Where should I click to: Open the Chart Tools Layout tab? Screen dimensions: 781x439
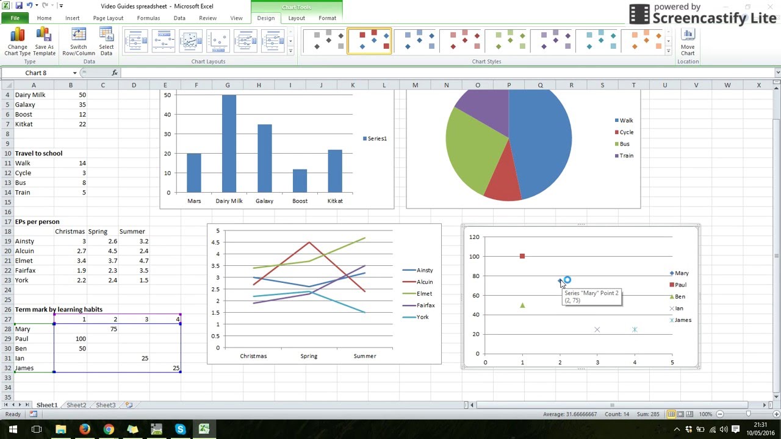click(297, 18)
